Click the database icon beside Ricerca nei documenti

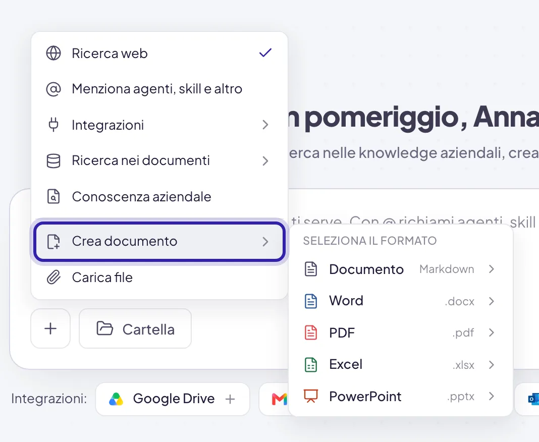[x=53, y=160]
